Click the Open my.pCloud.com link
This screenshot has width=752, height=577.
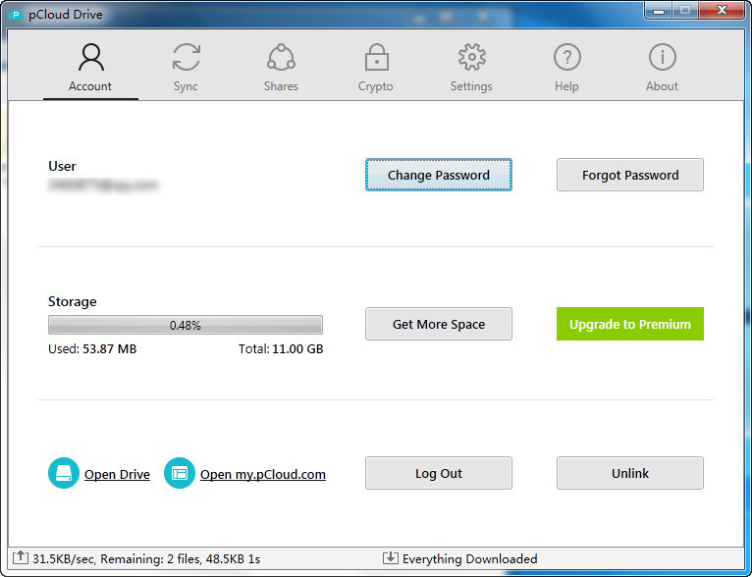pyautogui.click(x=263, y=474)
